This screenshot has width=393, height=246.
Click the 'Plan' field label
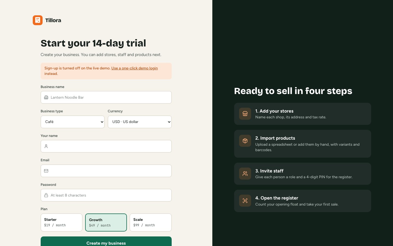click(44, 209)
